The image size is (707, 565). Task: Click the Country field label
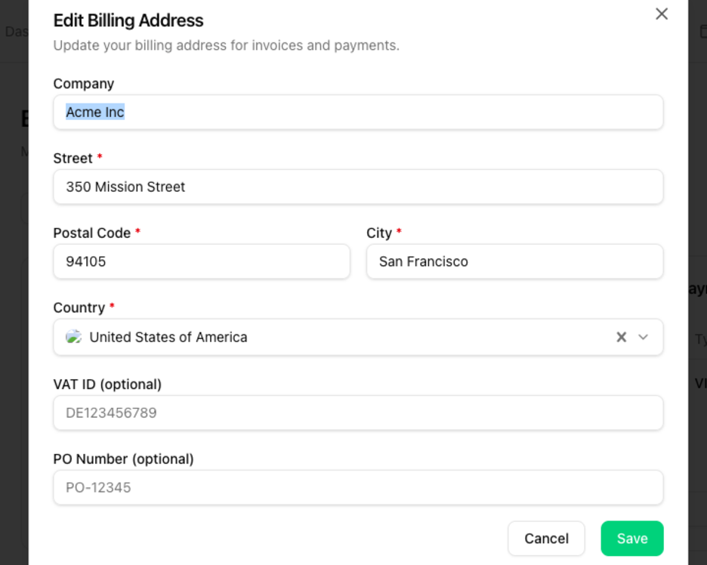click(79, 308)
